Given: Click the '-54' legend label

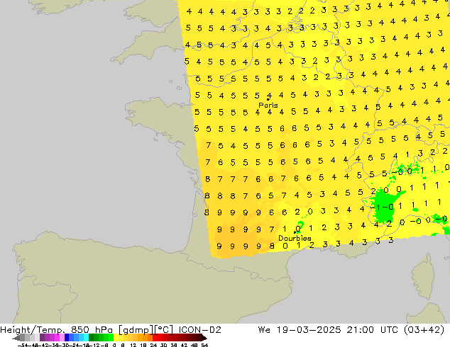Looking at the screenshot, I should (x=24, y=345).
